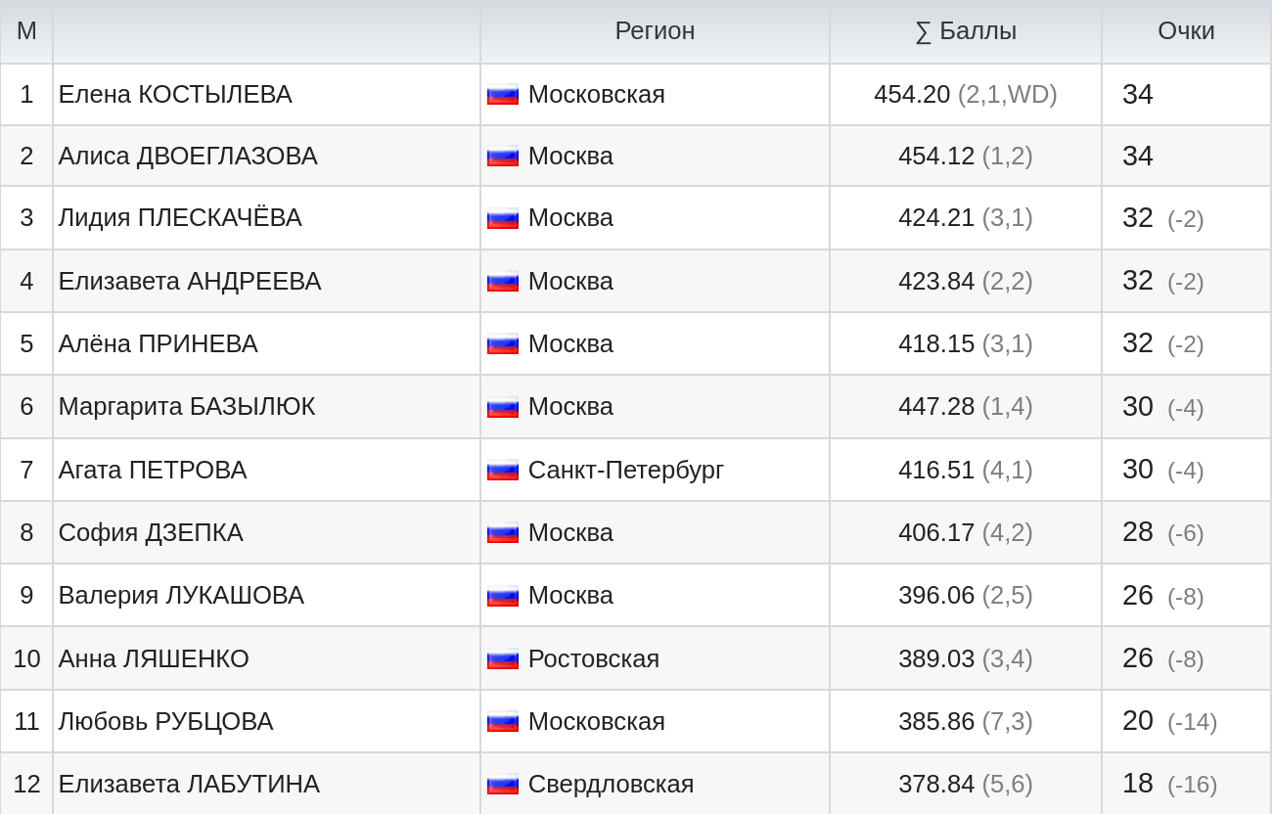Click the flag next to Ростовская region
Screen dimensions: 1272x814
pyautogui.click(x=503, y=659)
